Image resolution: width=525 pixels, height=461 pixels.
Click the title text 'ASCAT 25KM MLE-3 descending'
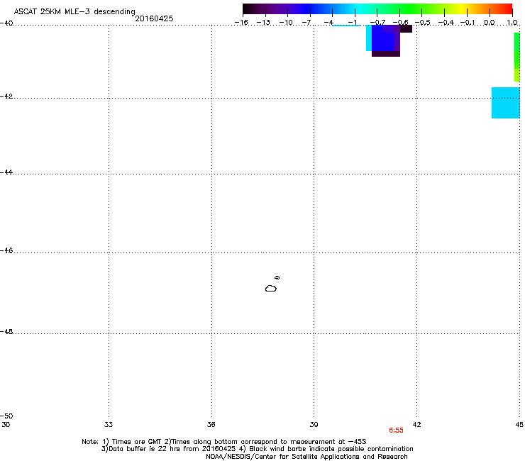pyautogui.click(x=74, y=12)
